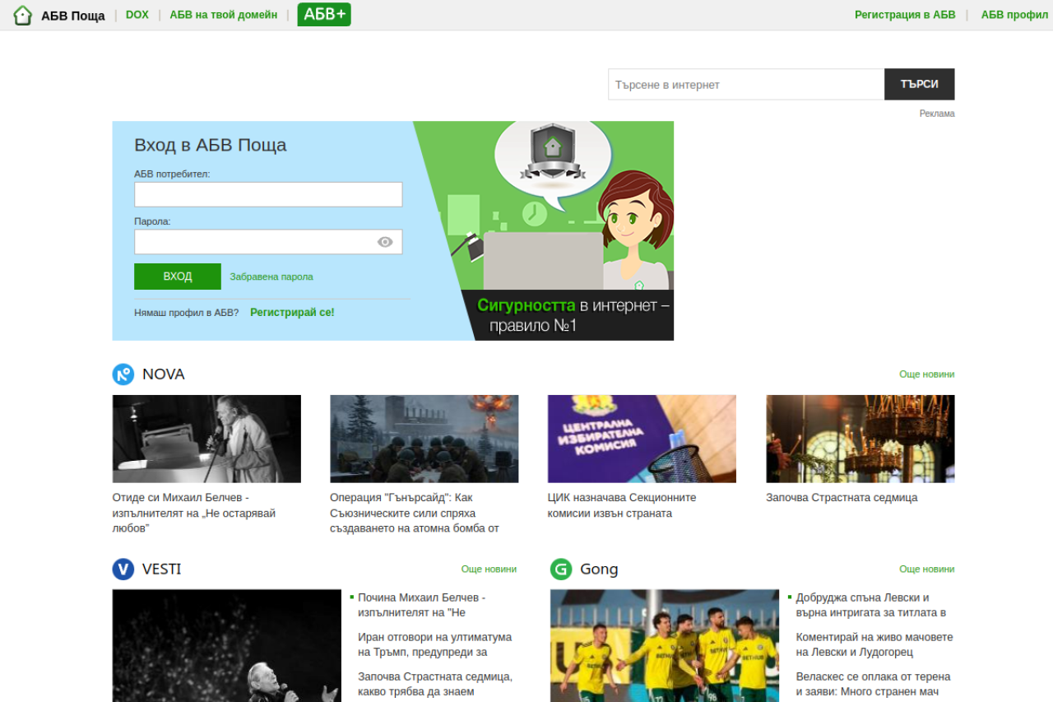The image size is (1053, 702).
Task: Click the VESTI round logo icon
Action: tap(123, 570)
